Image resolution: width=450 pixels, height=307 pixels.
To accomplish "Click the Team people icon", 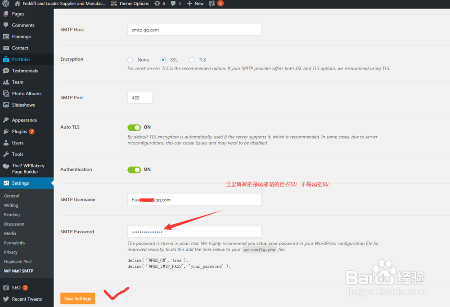I will (6, 82).
